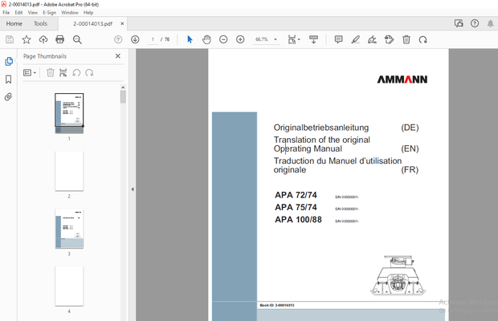This screenshot has width=498, height=321.
Task: Click the APA 75/74 model text
Action: click(x=296, y=207)
